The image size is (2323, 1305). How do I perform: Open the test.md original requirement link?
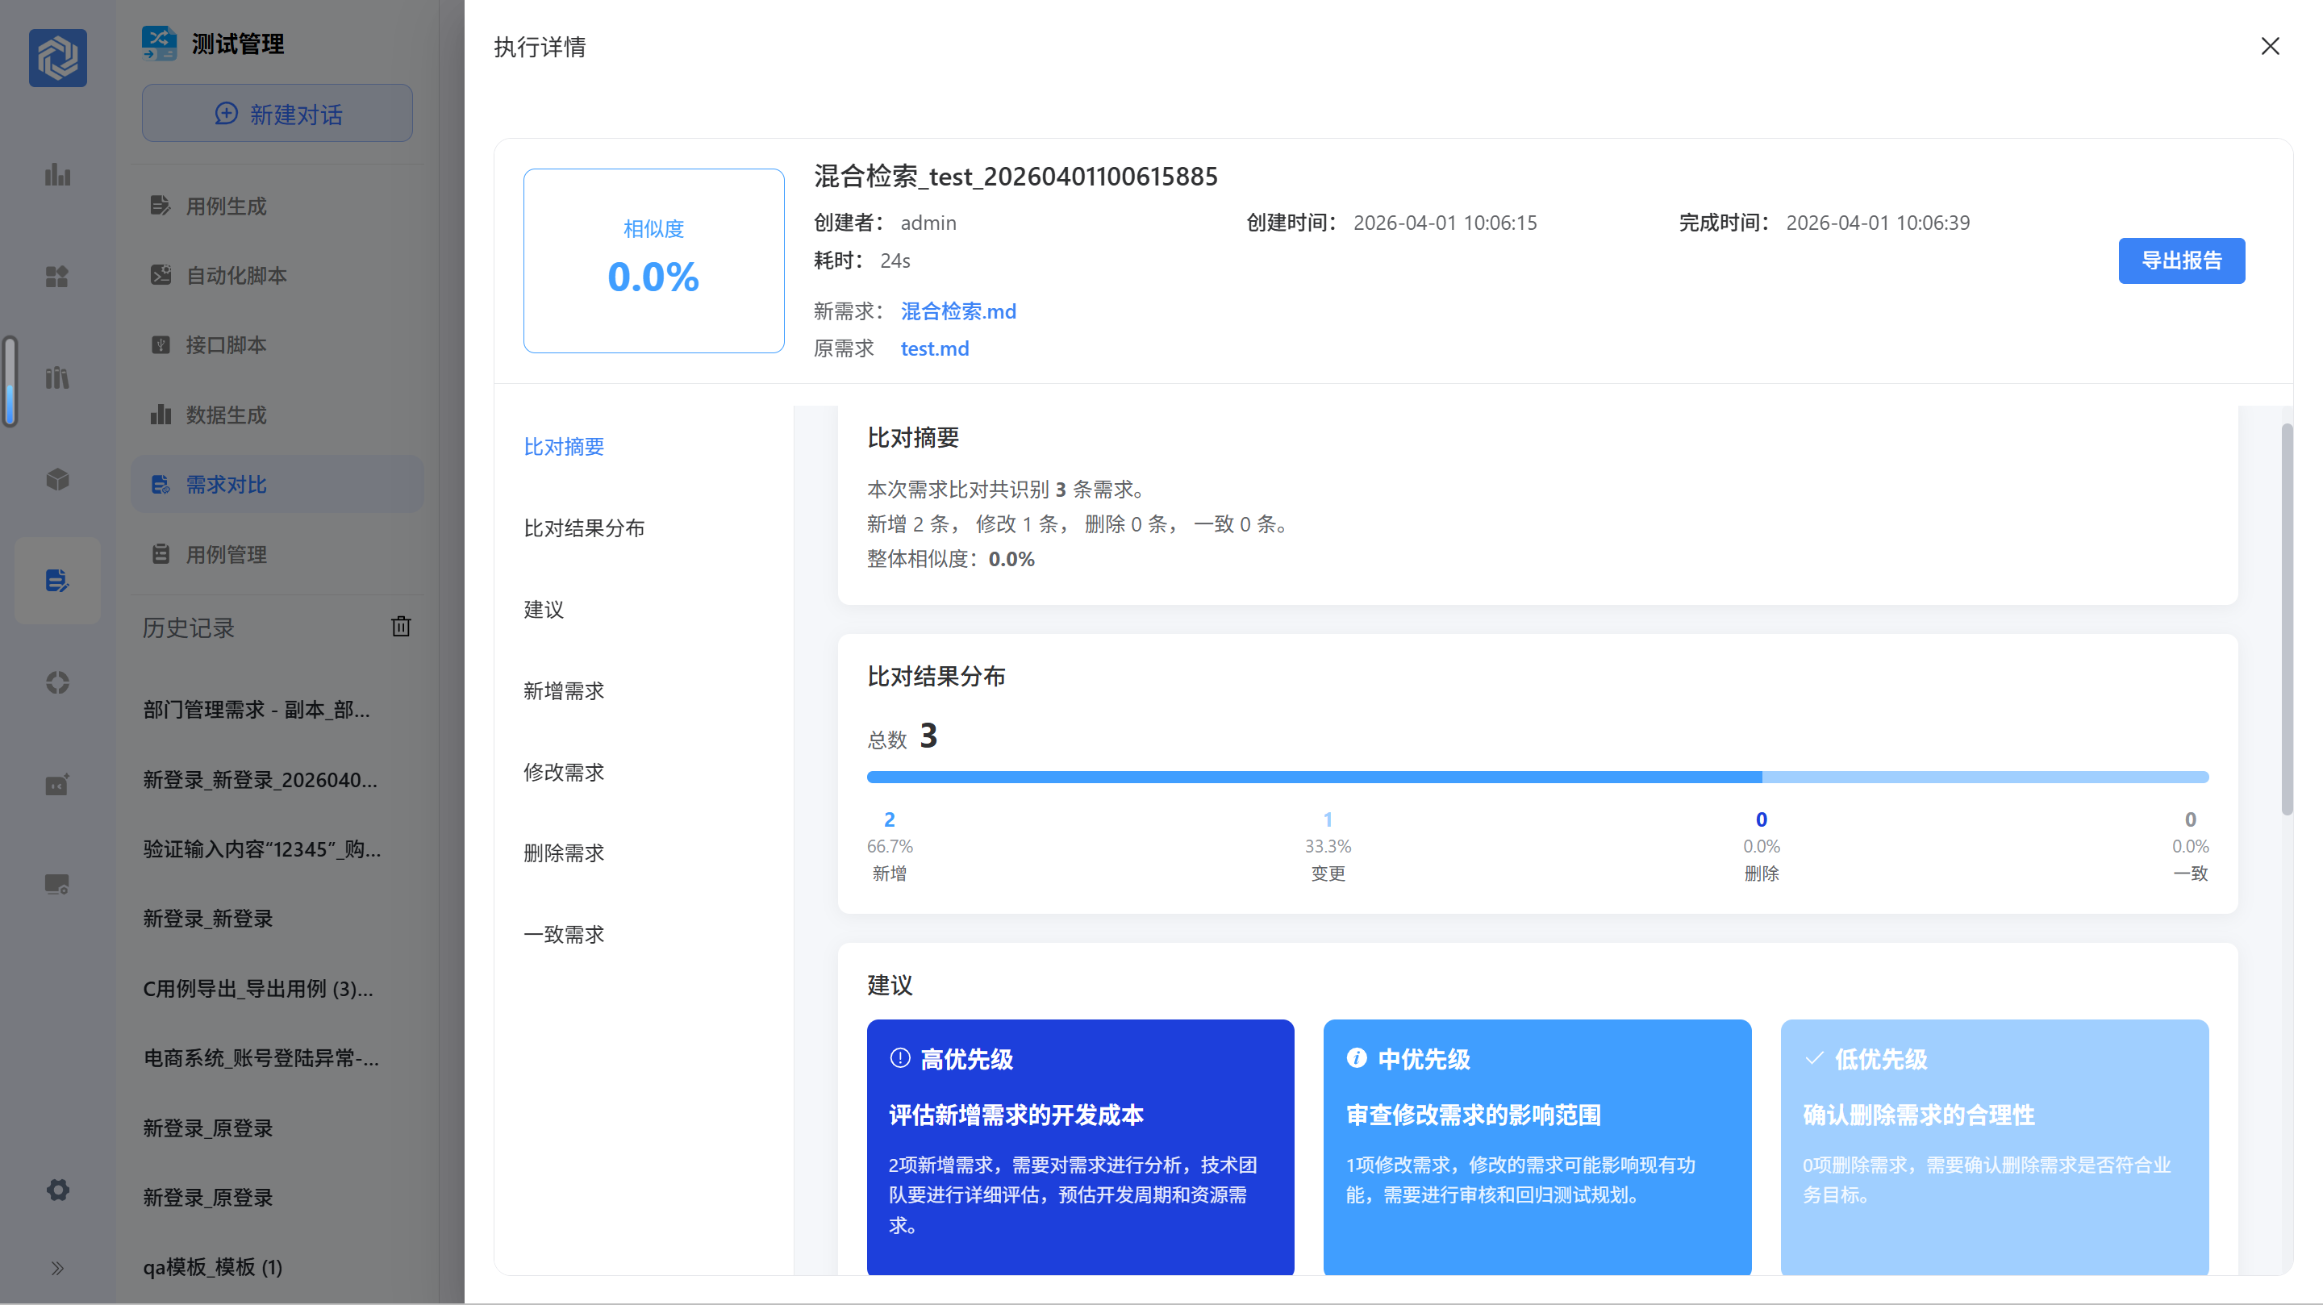(x=934, y=348)
